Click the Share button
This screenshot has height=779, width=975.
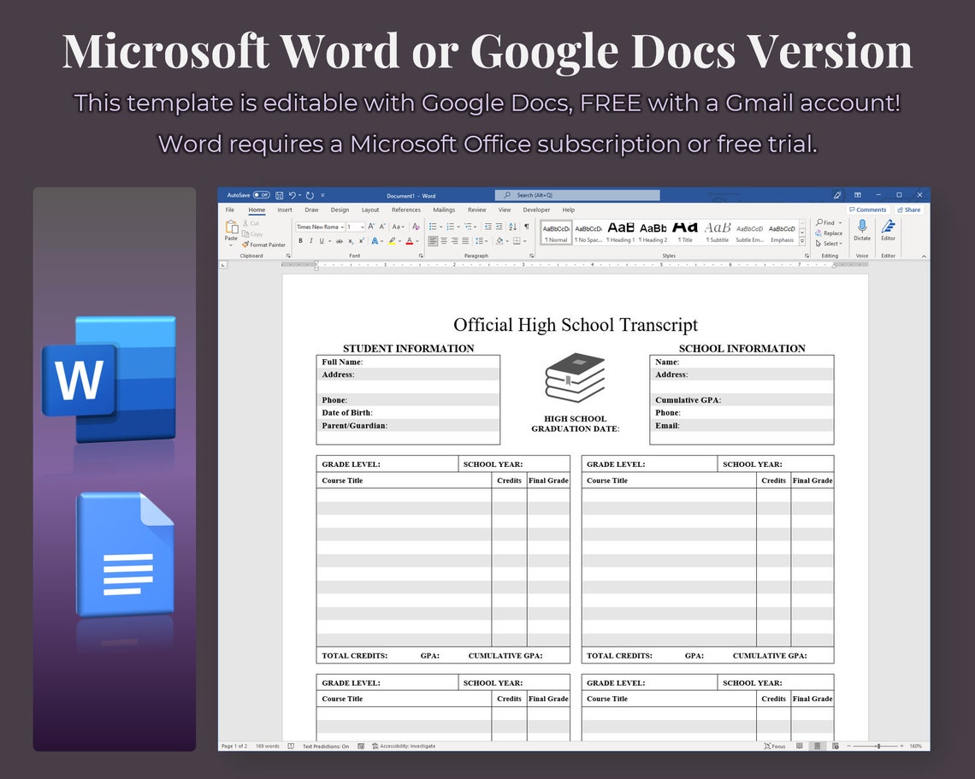point(908,210)
